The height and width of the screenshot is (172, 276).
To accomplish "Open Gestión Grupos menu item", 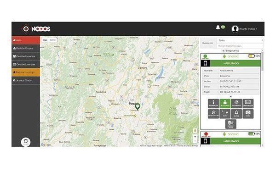I will click(x=26, y=48).
